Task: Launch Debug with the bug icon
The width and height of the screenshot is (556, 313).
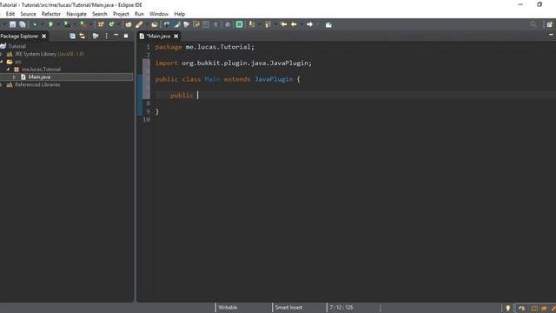Action: [x=35, y=24]
